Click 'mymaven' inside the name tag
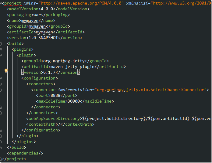This screenshot has height=163, width=212. 30,21
